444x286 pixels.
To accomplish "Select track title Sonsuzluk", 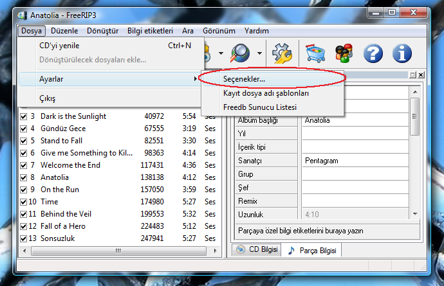I will pos(57,238).
